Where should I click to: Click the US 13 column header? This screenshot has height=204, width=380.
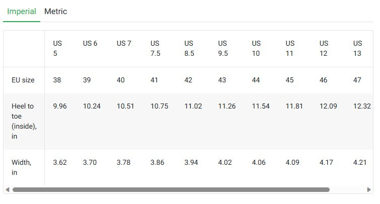[357, 48]
